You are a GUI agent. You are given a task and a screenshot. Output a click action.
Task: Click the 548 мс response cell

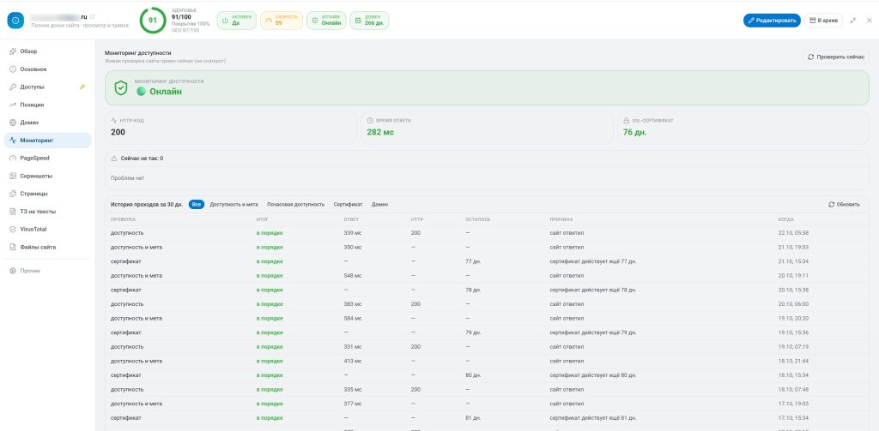353,275
